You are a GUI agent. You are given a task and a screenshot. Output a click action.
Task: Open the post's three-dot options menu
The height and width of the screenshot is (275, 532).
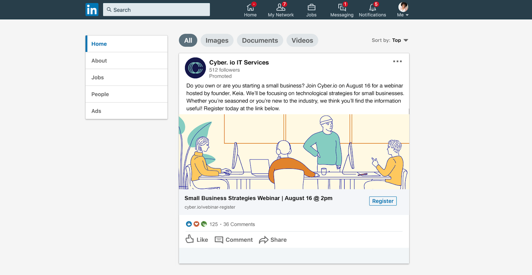(x=397, y=61)
